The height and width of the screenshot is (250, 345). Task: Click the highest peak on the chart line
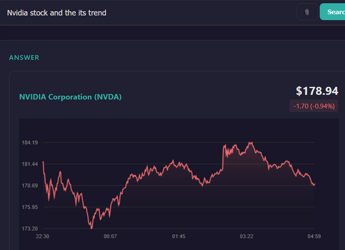point(250,143)
